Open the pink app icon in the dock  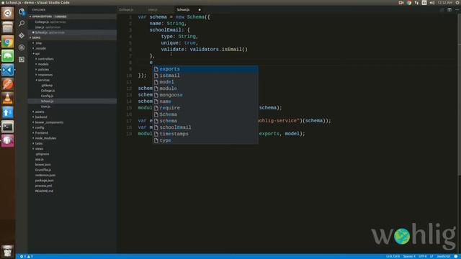[x=8, y=141]
